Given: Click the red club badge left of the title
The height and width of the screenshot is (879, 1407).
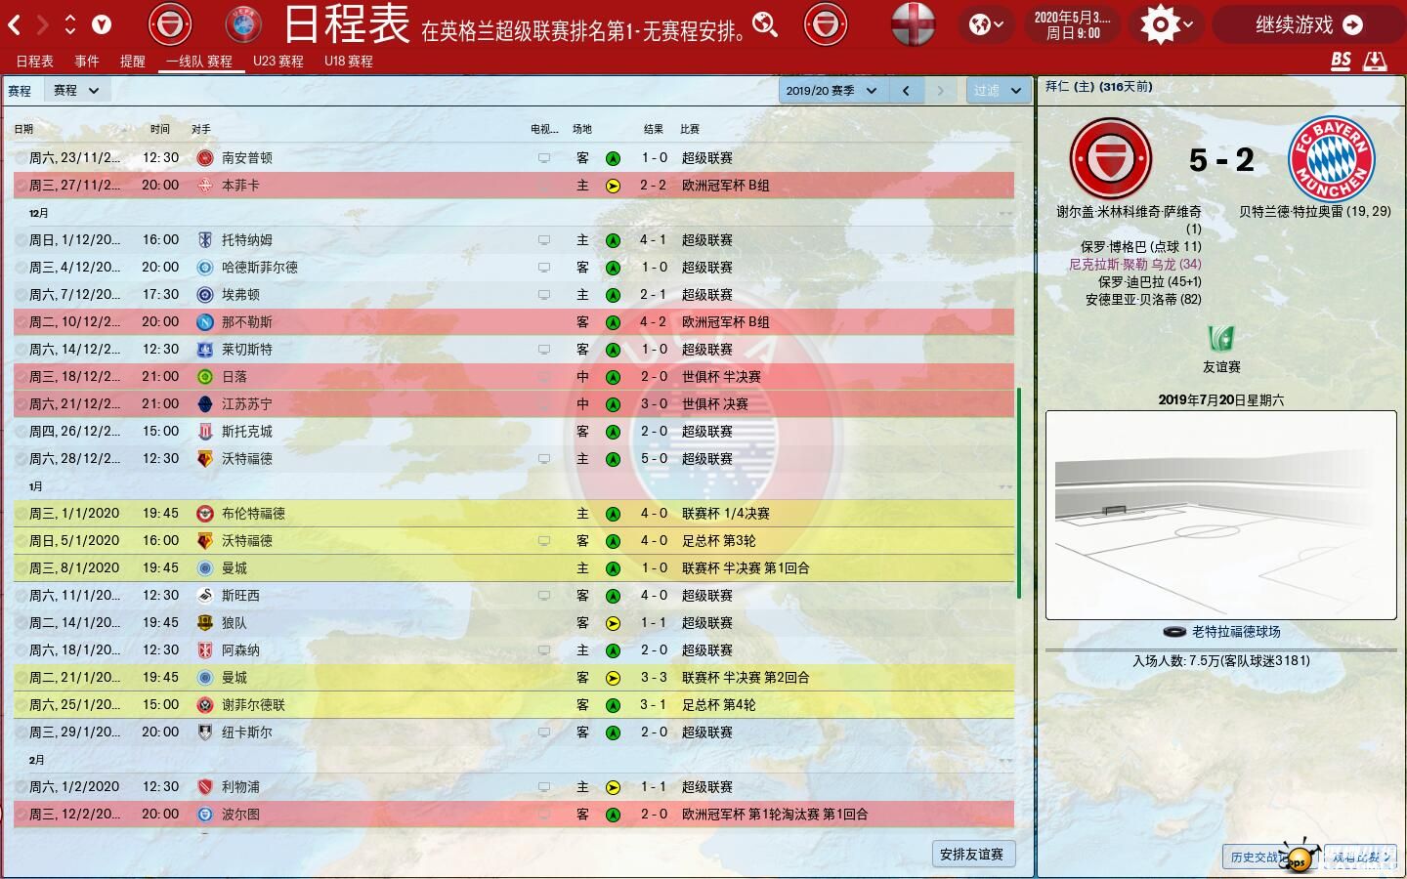Looking at the screenshot, I should [170, 24].
